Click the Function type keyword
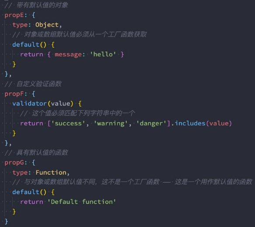The image size is (255, 227). (51, 172)
